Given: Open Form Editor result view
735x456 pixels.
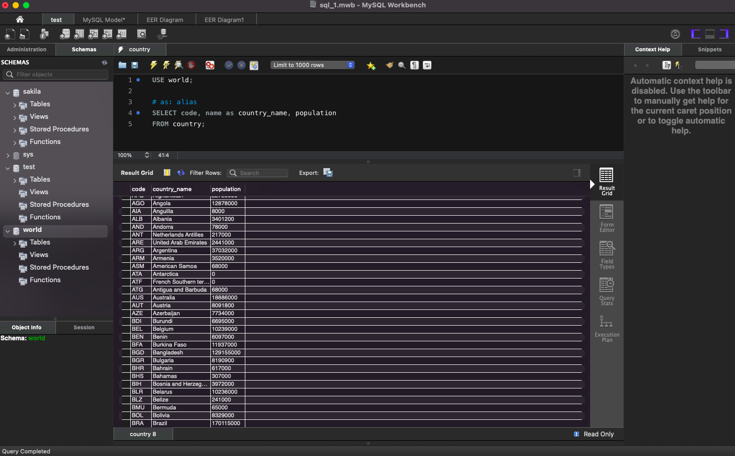Looking at the screenshot, I should 607,218.
